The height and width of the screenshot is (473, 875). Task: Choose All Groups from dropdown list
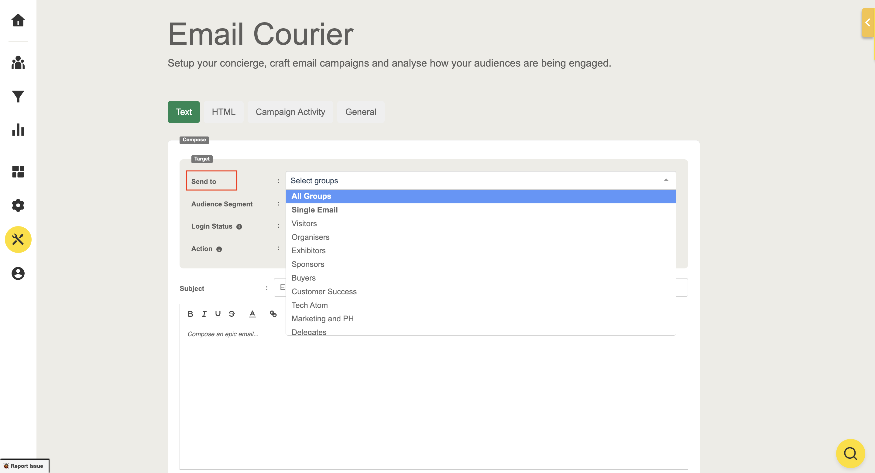pos(311,196)
